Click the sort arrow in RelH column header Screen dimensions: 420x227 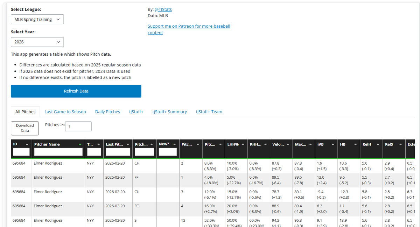tap(378, 144)
